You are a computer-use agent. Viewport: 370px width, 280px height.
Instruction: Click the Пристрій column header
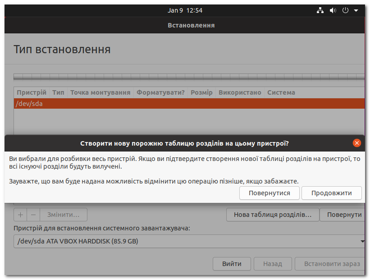(32, 92)
